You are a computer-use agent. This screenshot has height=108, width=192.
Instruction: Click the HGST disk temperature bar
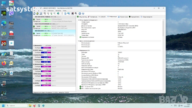[46, 28]
